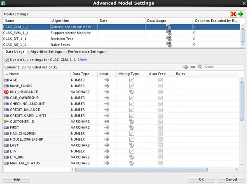Click the Help button

tap(16, 179)
